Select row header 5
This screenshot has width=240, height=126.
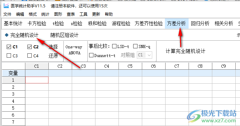click(13, 108)
